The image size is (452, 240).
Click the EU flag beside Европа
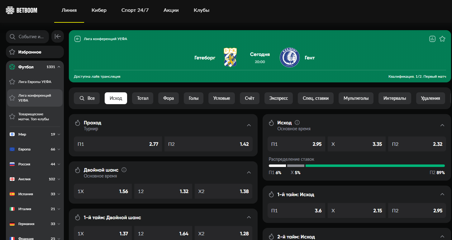point(12,149)
